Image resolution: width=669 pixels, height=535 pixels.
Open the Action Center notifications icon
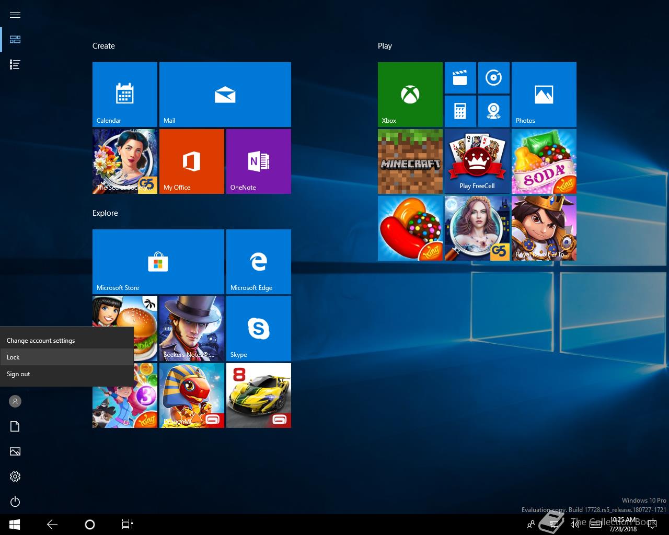pyautogui.click(x=652, y=525)
